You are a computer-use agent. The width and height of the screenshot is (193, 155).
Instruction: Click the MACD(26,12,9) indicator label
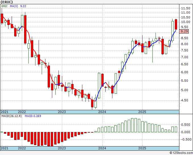point(11,116)
